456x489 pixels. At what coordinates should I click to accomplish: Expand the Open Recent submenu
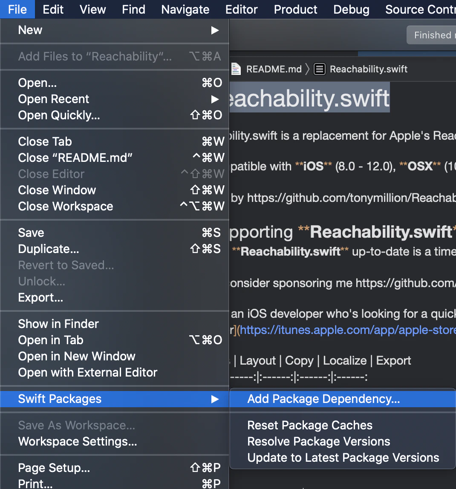(115, 99)
